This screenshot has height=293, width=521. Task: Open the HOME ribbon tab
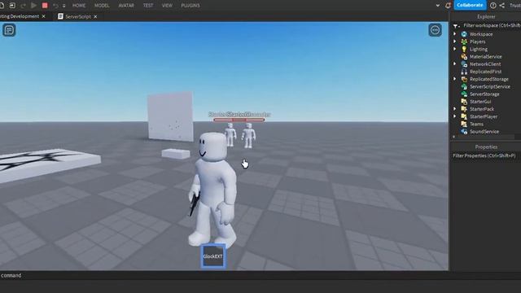click(79, 6)
